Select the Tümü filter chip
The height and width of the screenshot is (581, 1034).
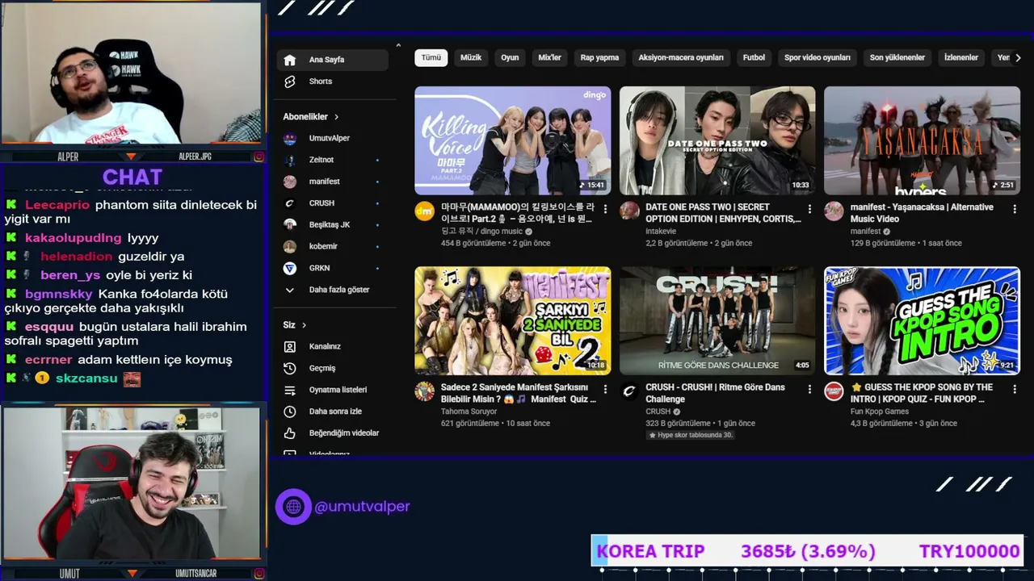point(431,57)
